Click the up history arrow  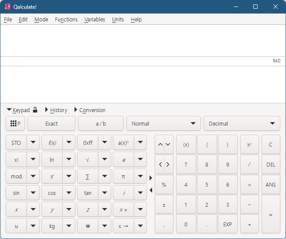(160, 144)
